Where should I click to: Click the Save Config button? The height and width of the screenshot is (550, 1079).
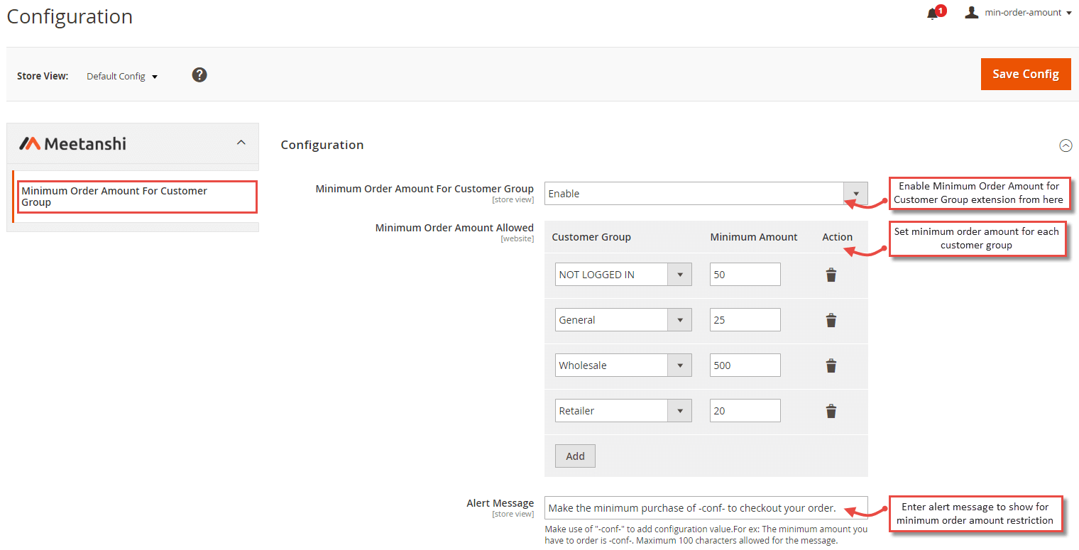coord(1025,75)
